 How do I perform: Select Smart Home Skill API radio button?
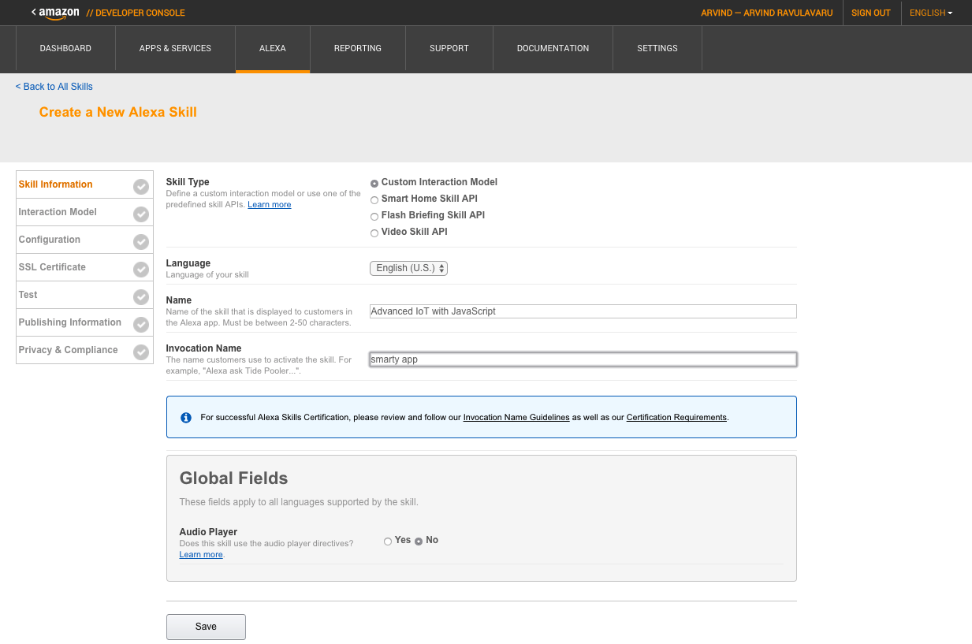click(x=374, y=200)
